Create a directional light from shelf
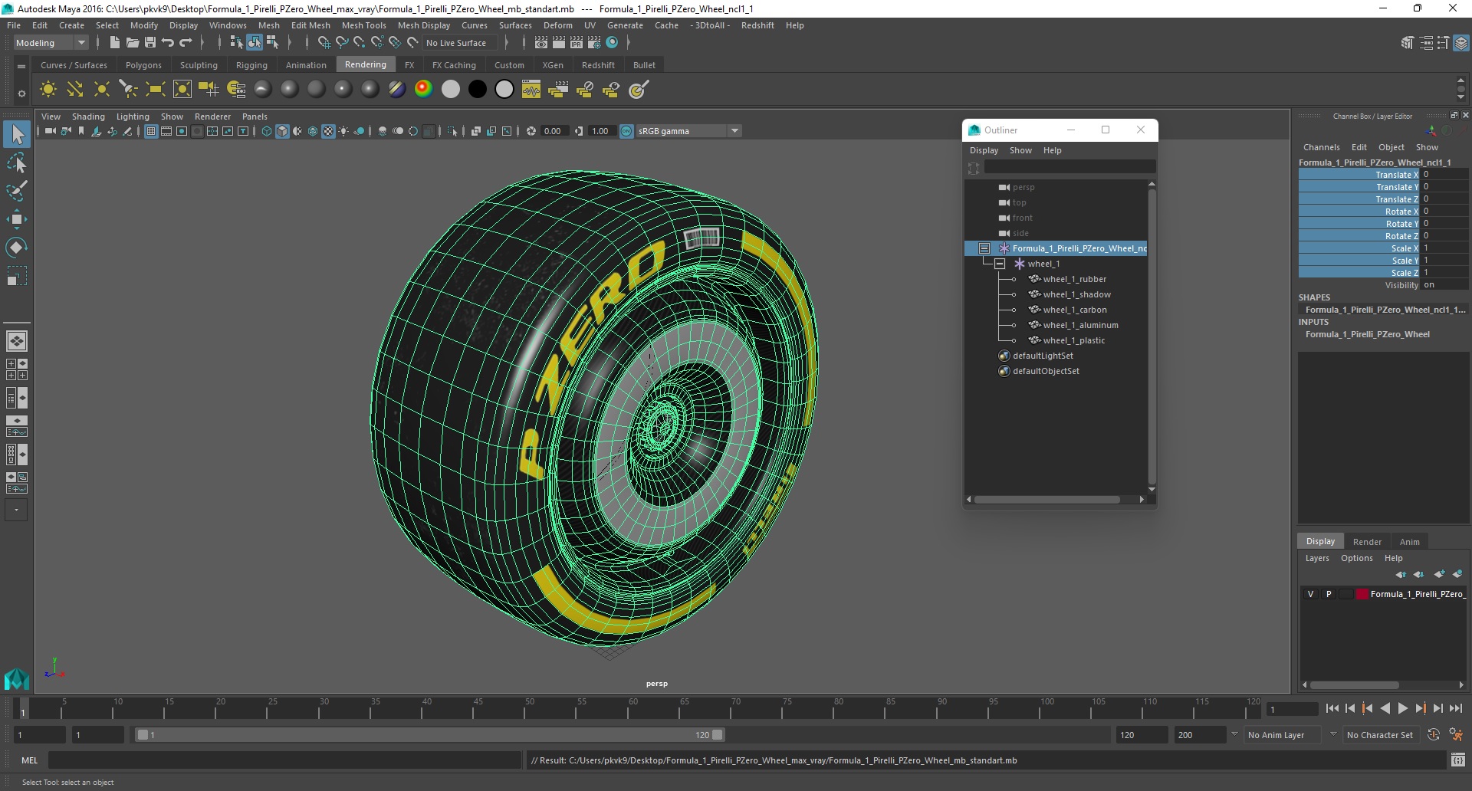Image resolution: width=1472 pixels, height=791 pixels. click(x=75, y=90)
